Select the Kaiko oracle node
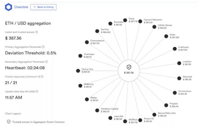Image resolution: width=207 pixels, height=131 pixels. pyautogui.click(x=166, y=36)
